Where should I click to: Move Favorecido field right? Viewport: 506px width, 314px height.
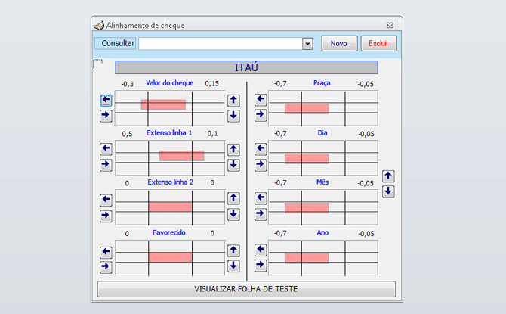pos(106,267)
